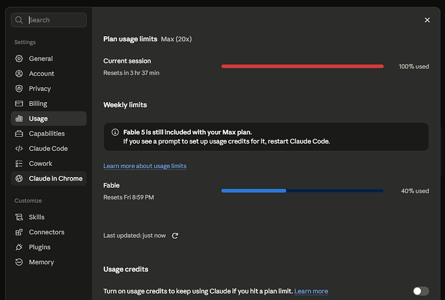Click the blue Fable weekly usage bar
445x300 pixels.
coord(302,191)
